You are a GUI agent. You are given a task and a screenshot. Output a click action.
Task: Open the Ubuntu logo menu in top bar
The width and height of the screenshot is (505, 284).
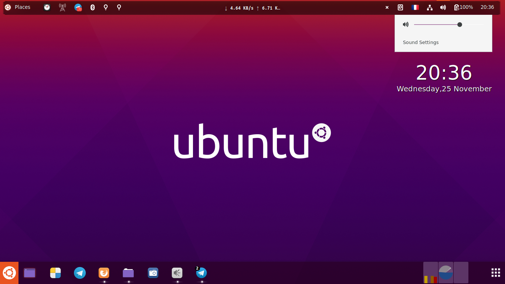[x=8, y=7]
